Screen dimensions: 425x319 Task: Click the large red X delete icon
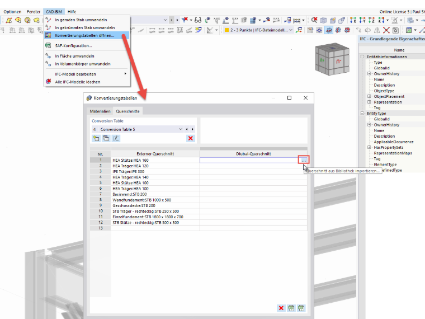coord(386,30)
